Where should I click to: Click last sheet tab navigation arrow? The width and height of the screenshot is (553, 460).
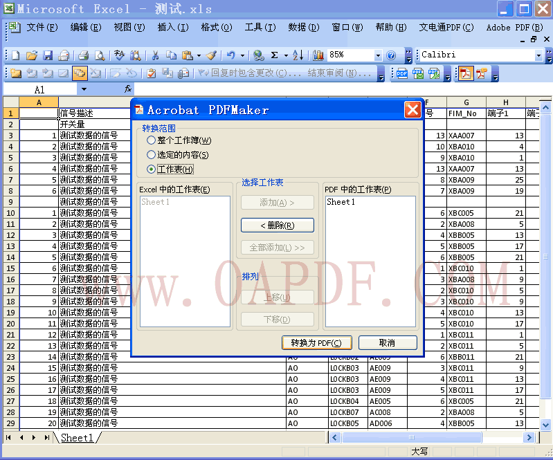pos(46,437)
